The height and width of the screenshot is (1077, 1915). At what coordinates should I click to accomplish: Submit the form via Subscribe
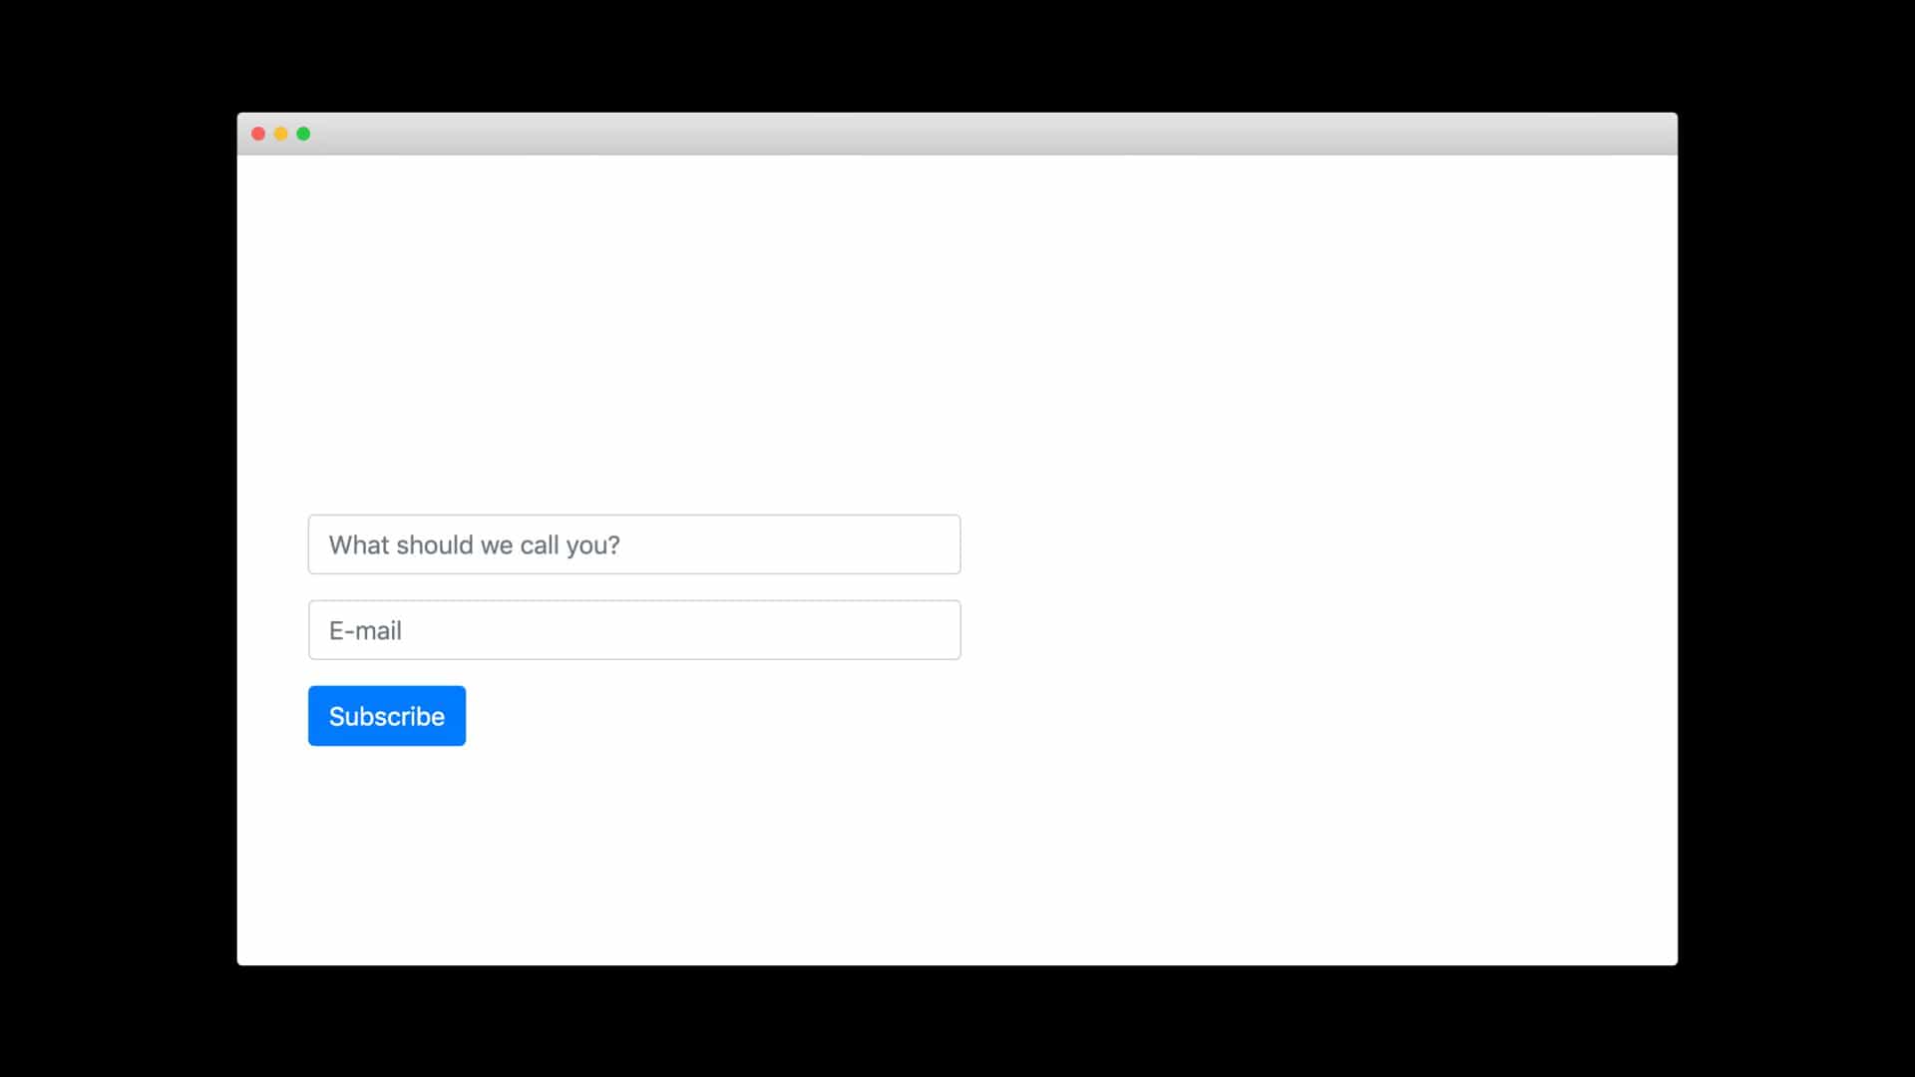387,716
